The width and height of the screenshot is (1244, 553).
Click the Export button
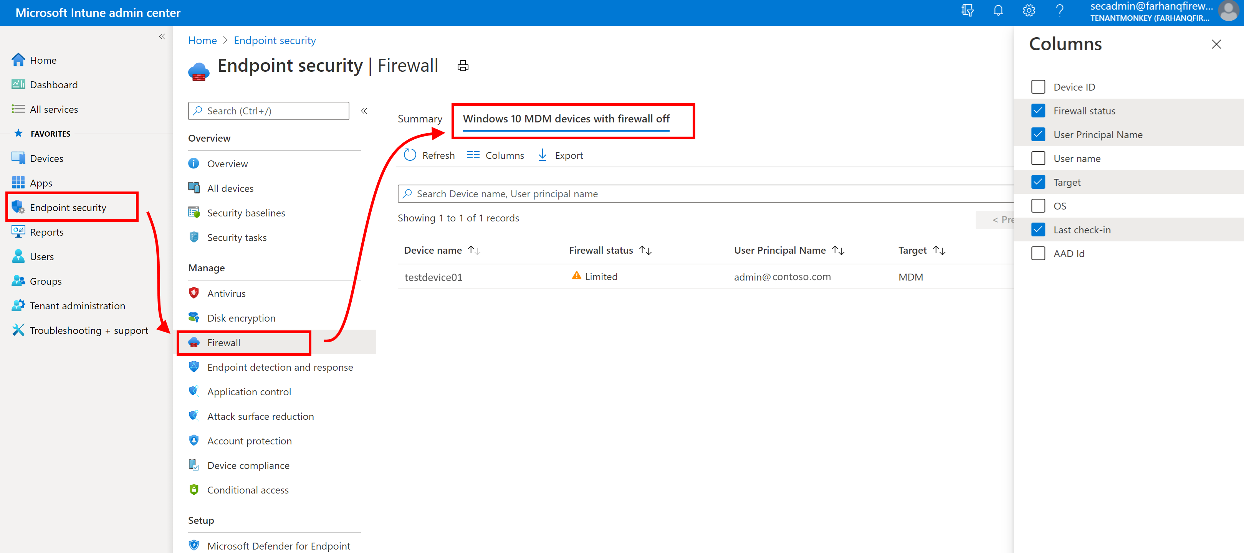[560, 155]
